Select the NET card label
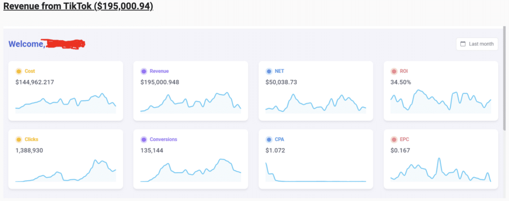Viewport: 509px width, 201px height. point(279,71)
